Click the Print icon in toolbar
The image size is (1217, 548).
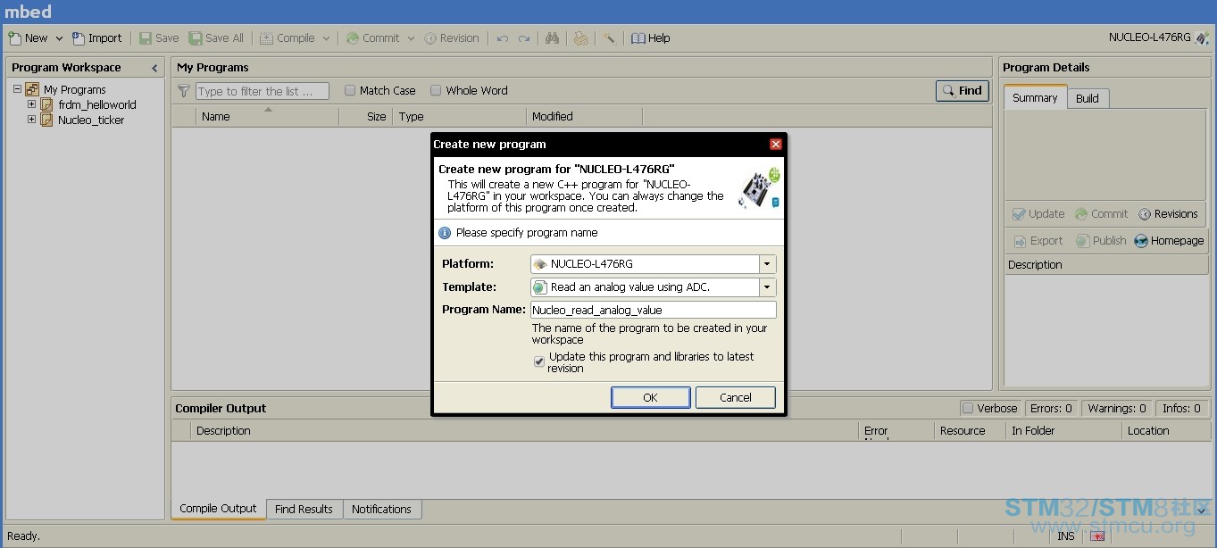pyautogui.click(x=581, y=38)
